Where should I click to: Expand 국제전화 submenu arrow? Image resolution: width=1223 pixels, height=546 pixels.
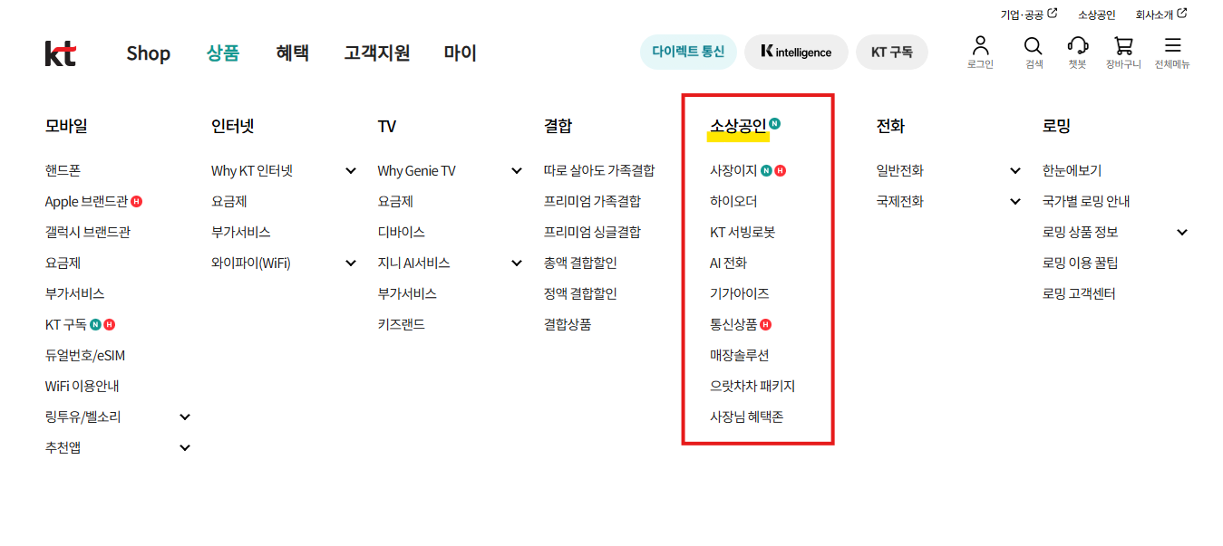tap(1015, 202)
